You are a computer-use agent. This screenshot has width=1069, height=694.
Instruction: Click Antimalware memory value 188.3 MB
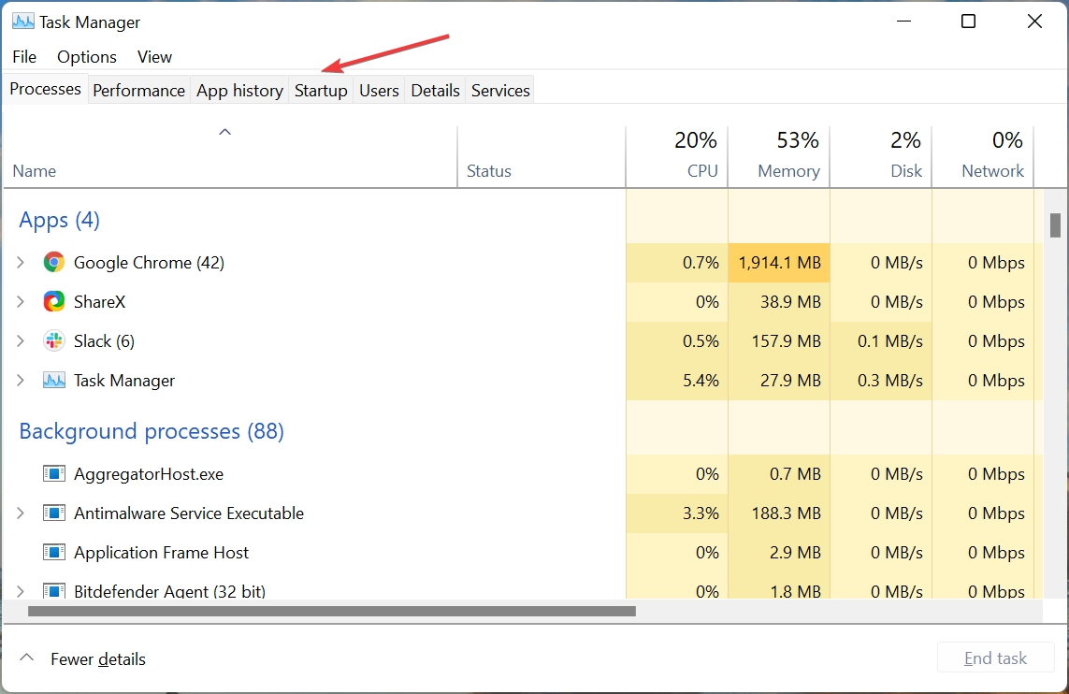coord(786,513)
